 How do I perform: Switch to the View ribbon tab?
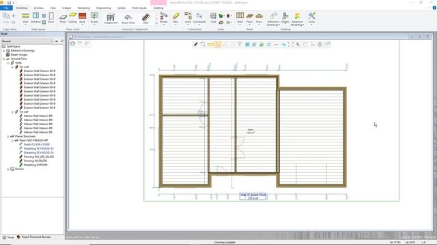(53, 7)
